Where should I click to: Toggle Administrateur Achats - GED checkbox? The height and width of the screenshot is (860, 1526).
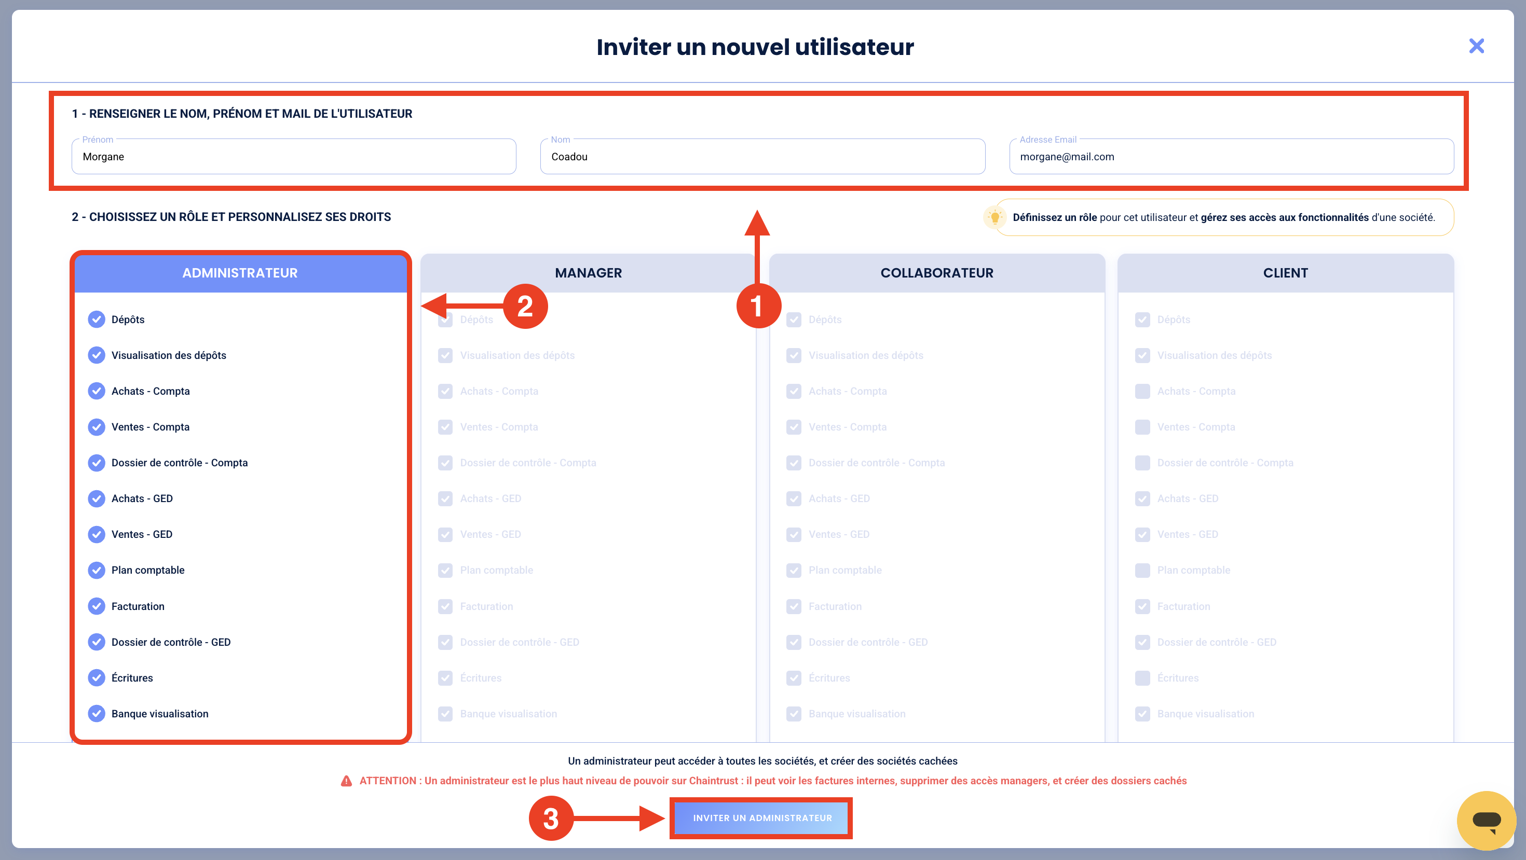(97, 499)
